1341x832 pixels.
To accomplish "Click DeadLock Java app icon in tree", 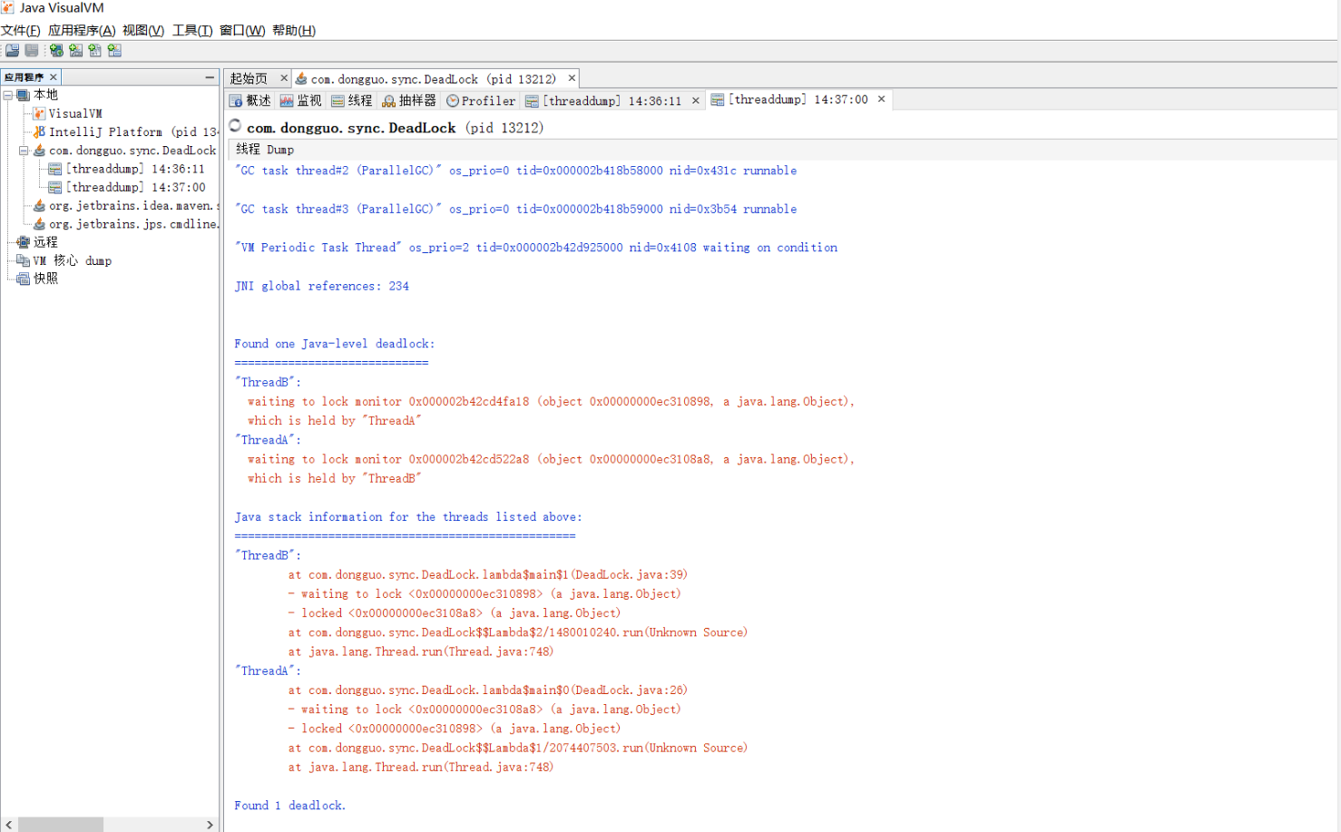I will tap(39, 151).
